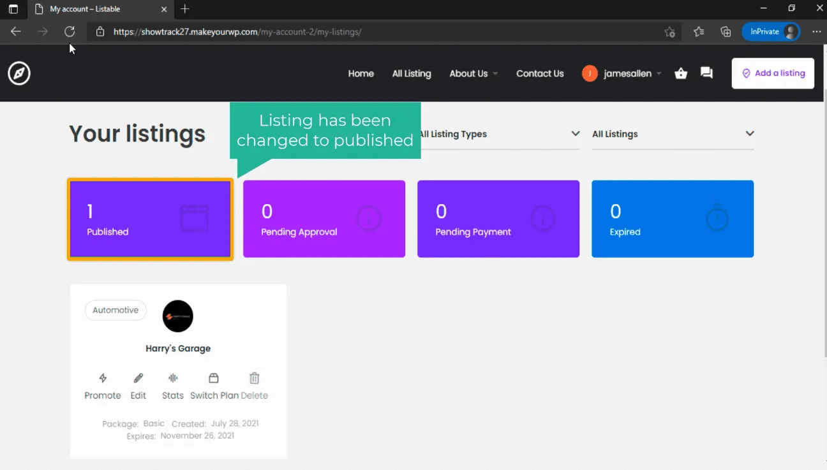Delete listing using the trash icon
This screenshot has width=827, height=470.
click(x=255, y=378)
